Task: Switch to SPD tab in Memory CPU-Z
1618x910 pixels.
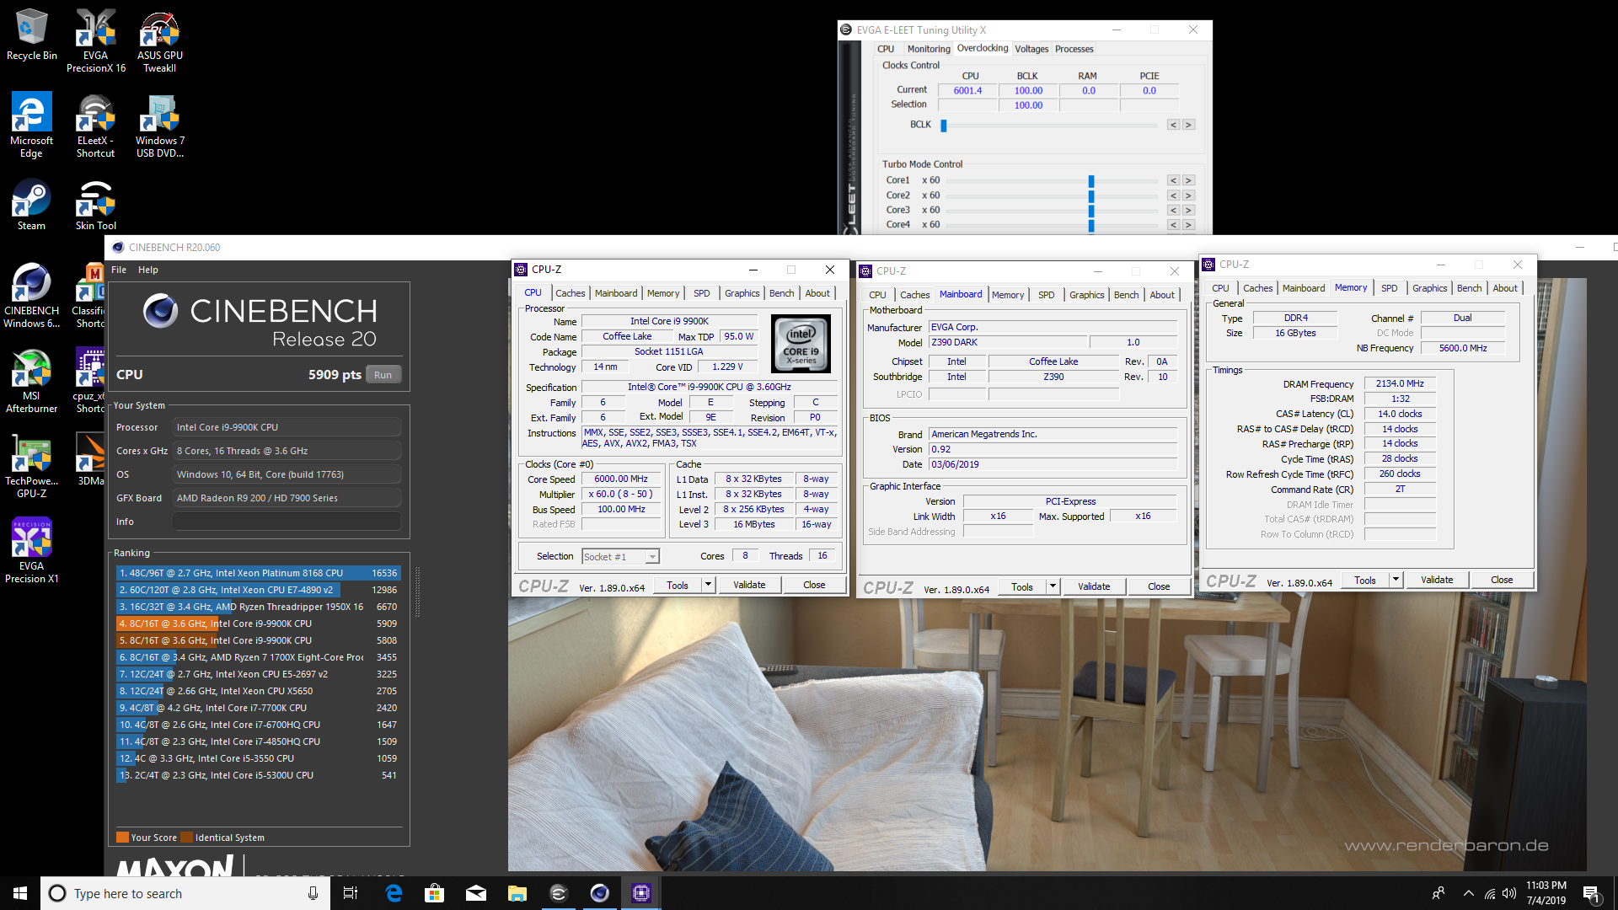Action: point(1389,288)
